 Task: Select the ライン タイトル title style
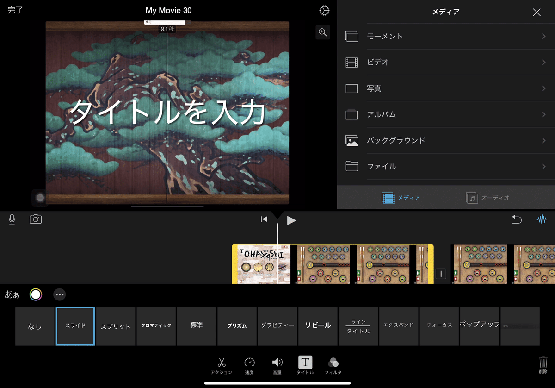pyautogui.click(x=358, y=326)
